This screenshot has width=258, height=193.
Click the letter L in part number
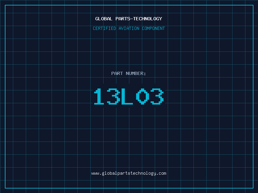click(x=127, y=96)
